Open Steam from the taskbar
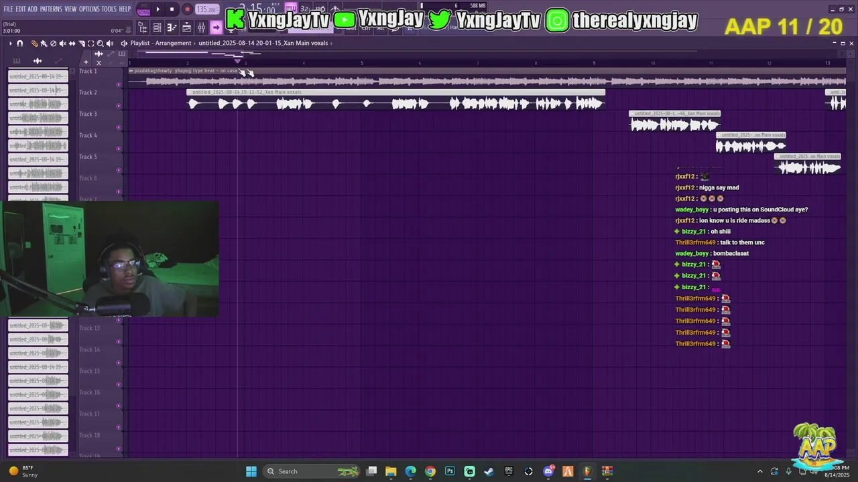This screenshot has height=482, width=858. coord(489,471)
